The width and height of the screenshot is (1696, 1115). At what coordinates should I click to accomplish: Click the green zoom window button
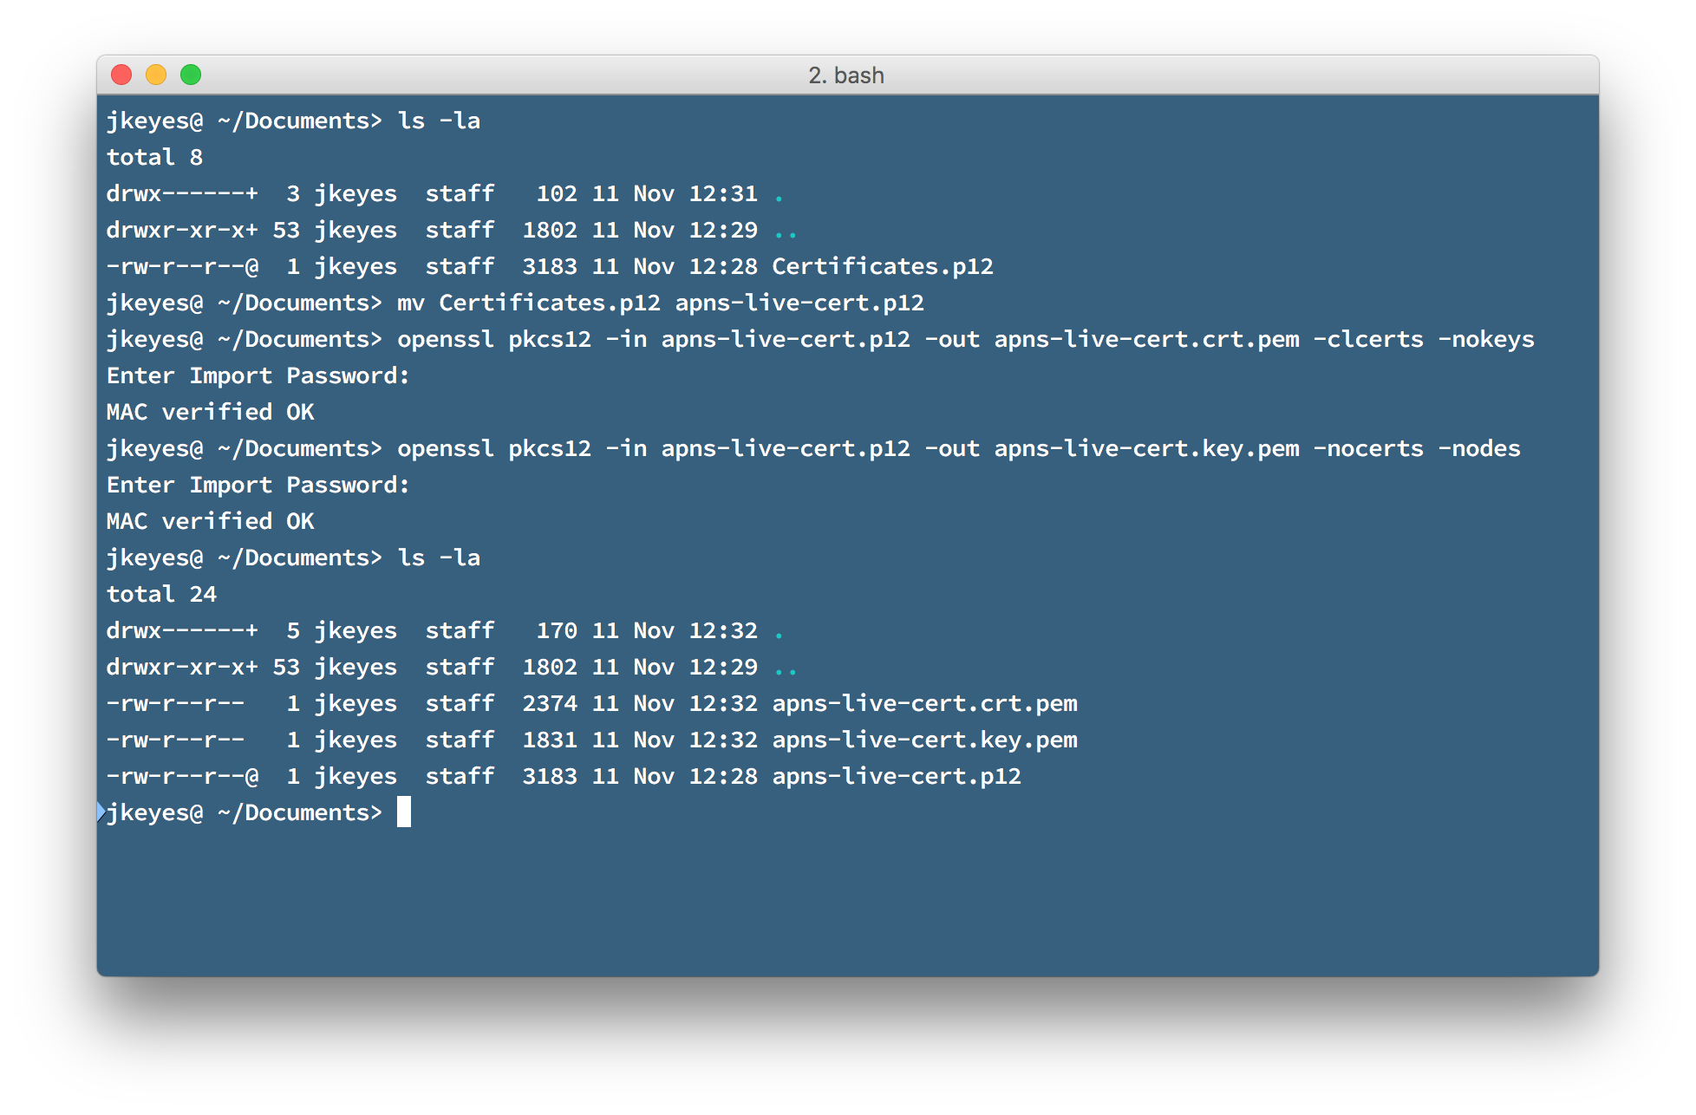tap(191, 75)
